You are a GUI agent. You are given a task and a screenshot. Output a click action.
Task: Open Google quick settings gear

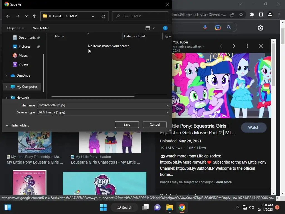261,28
